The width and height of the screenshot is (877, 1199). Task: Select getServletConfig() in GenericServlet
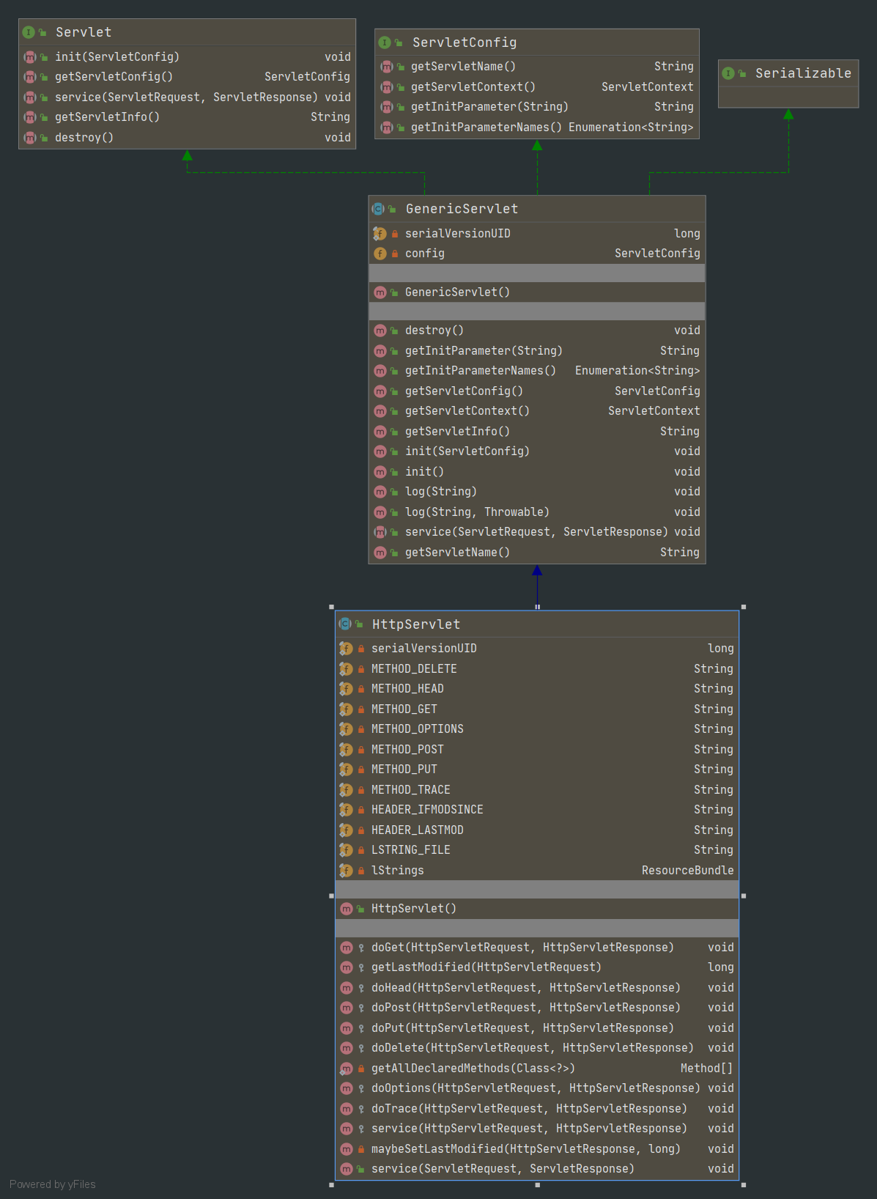coord(537,391)
